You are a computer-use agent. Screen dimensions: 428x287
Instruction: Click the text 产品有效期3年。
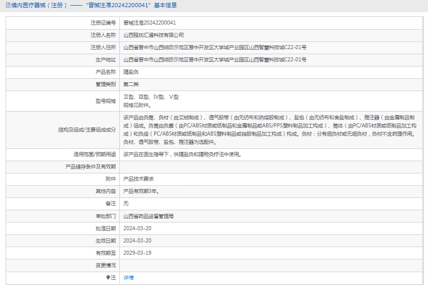pyautogui.click(x=142, y=191)
